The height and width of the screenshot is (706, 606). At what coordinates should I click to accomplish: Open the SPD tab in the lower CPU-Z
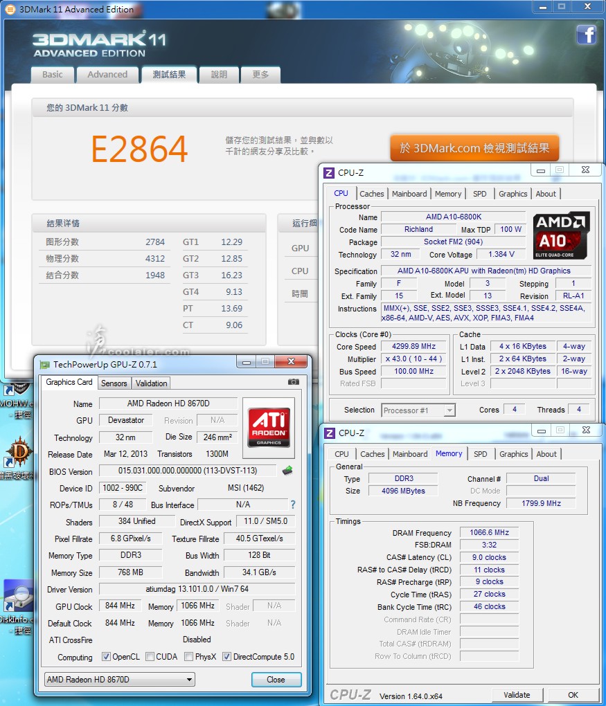[480, 454]
